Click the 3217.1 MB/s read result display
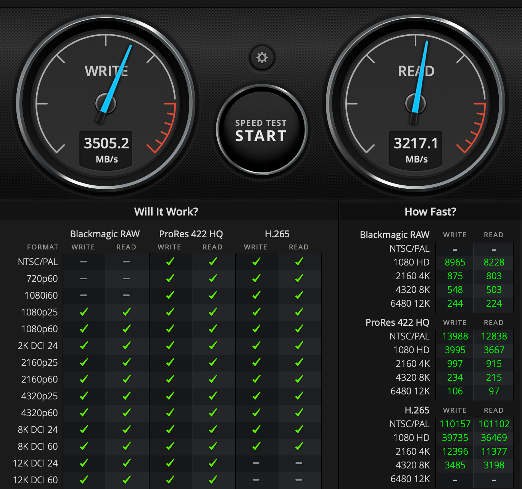522x489 pixels. click(x=416, y=149)
